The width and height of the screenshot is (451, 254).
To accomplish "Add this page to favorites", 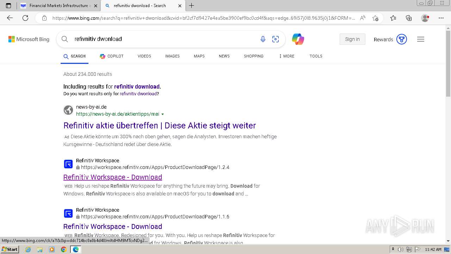I will click(x=375, y=18).
